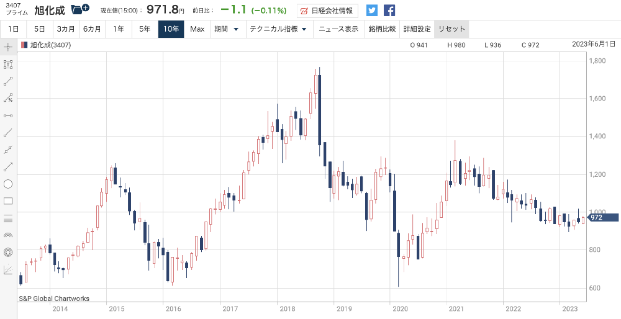Select the rectangle shape tool
The width and height of the screenshot is (621, 319).
pos(8,201)
